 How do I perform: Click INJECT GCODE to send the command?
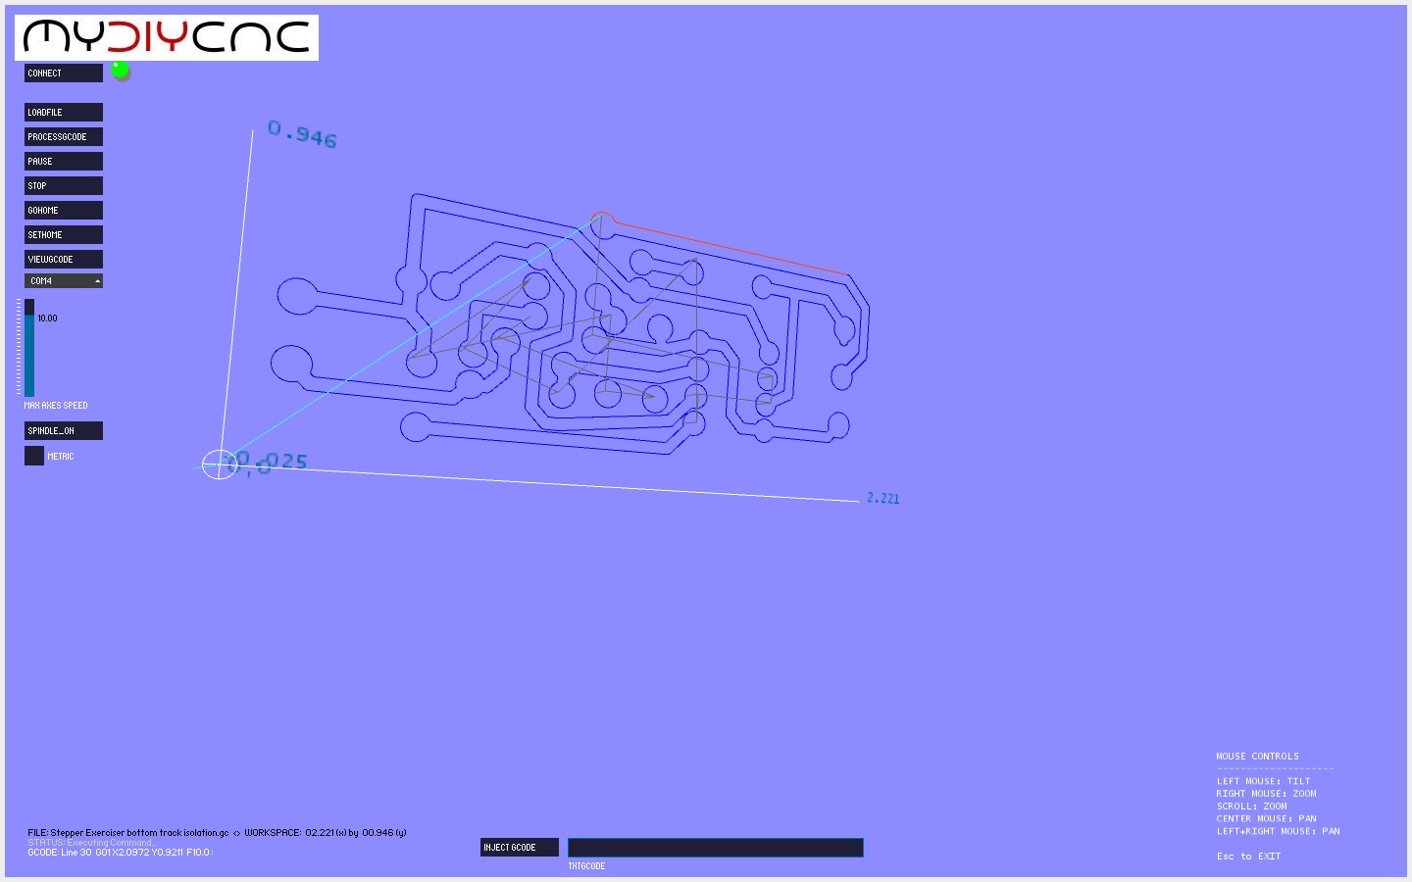coord(519,847)
